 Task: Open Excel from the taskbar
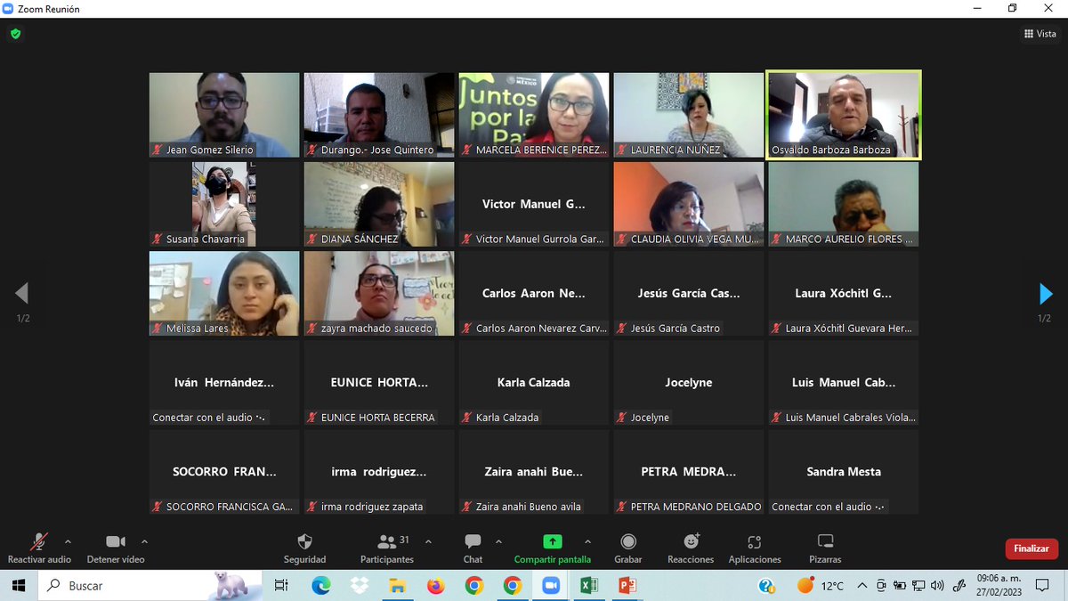click(x=588, y=585)
